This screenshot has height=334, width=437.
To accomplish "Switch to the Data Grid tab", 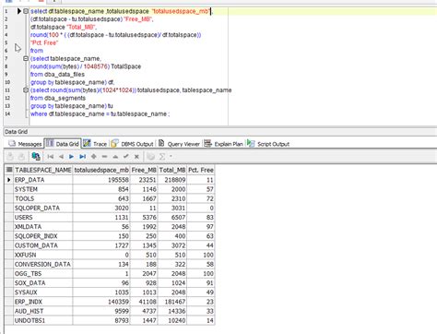I will point(63,144).
